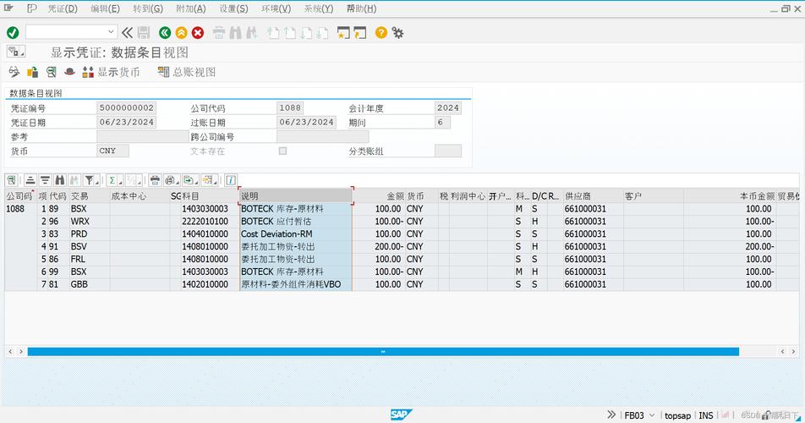Viewport: 805px width, 423px height.
Task: Click the 货币 field CNY
Action: tap(113, 151)
